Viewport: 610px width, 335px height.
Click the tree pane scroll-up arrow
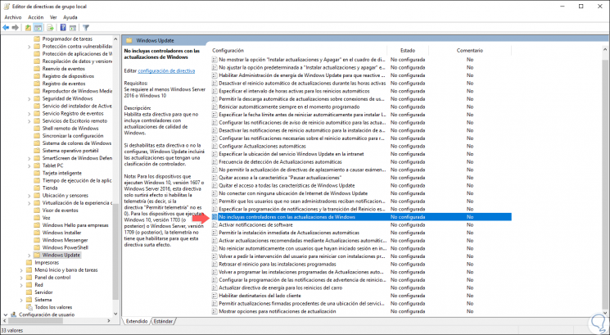pyautogui.click(x=115, y=39)
